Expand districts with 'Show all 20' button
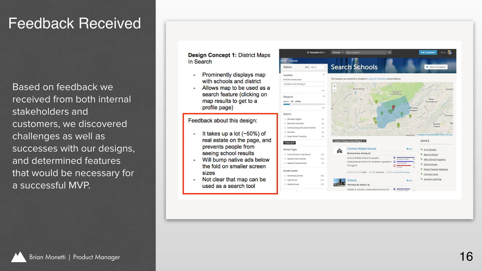 coord(289,143)
